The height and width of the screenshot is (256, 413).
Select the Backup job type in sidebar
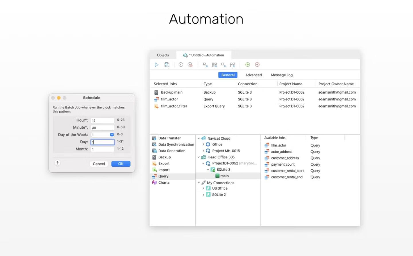pyautogui.click(x=172, y=157)
